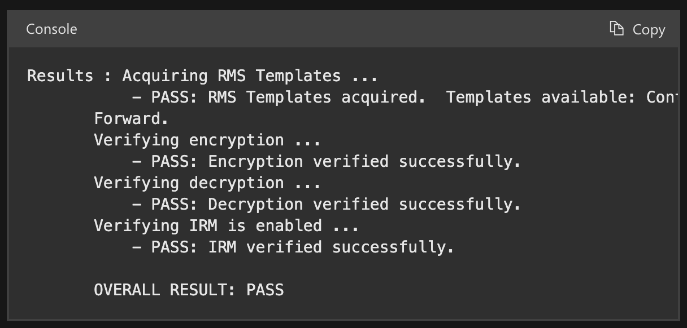Click the Console title label

pos(51,29)
